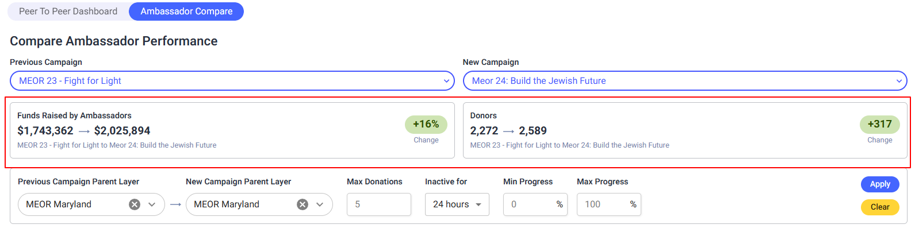Click the Funds Raised by Ambassadors card
This screenshot has height=228, width=915.
pyautogui.click(x=232, y=130)
